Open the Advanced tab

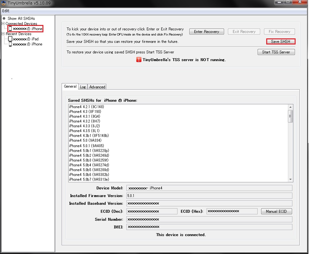97,87
